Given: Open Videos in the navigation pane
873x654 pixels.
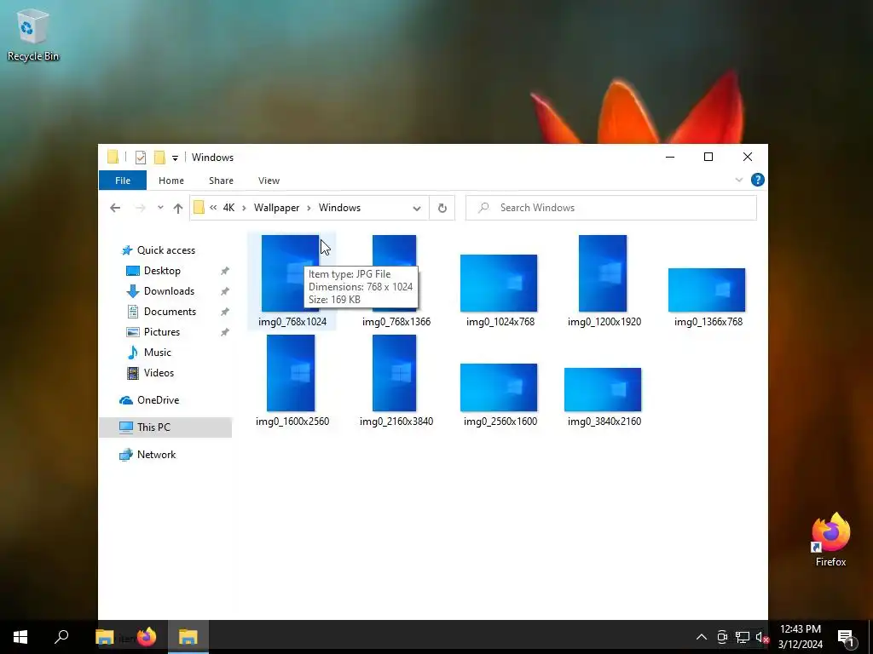Looking at the screenshot, I should (x=159, y=373).
